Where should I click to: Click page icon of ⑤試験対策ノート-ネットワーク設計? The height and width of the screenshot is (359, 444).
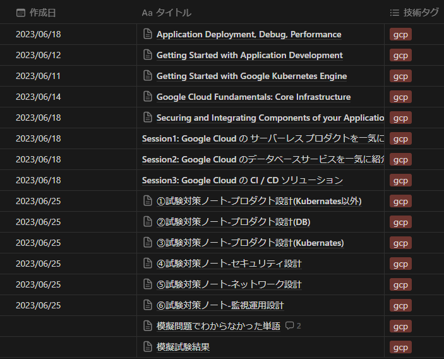coord(148,284)
